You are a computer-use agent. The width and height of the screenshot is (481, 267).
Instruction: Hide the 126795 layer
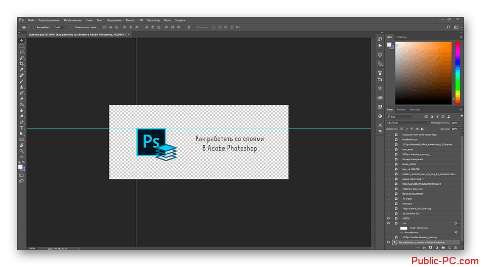389,218
